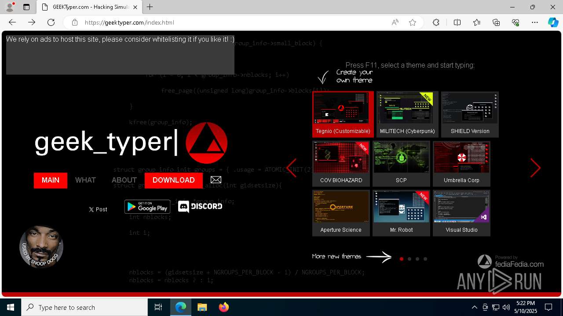This screenshot has width=563, height=316.
Task: Select the SHIELD Version theme
Action: pyautogui.click(x=470, y=114)
